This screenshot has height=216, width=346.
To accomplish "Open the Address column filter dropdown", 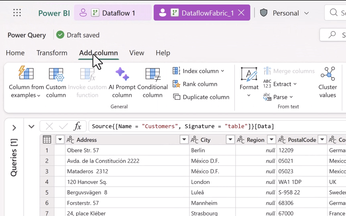I will [184, 139].
